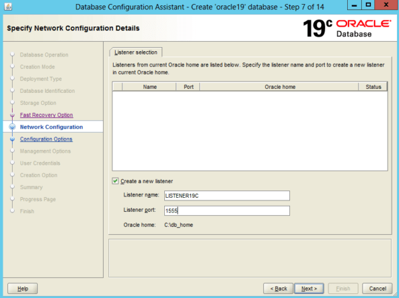Click the Java application icon in title bar
399x298 pixels.
coord(8,7)
